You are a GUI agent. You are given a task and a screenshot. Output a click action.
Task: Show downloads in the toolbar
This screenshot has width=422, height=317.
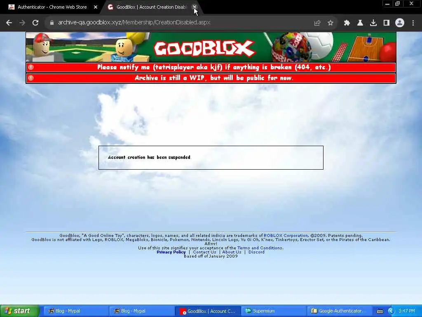tap(373, 23)
